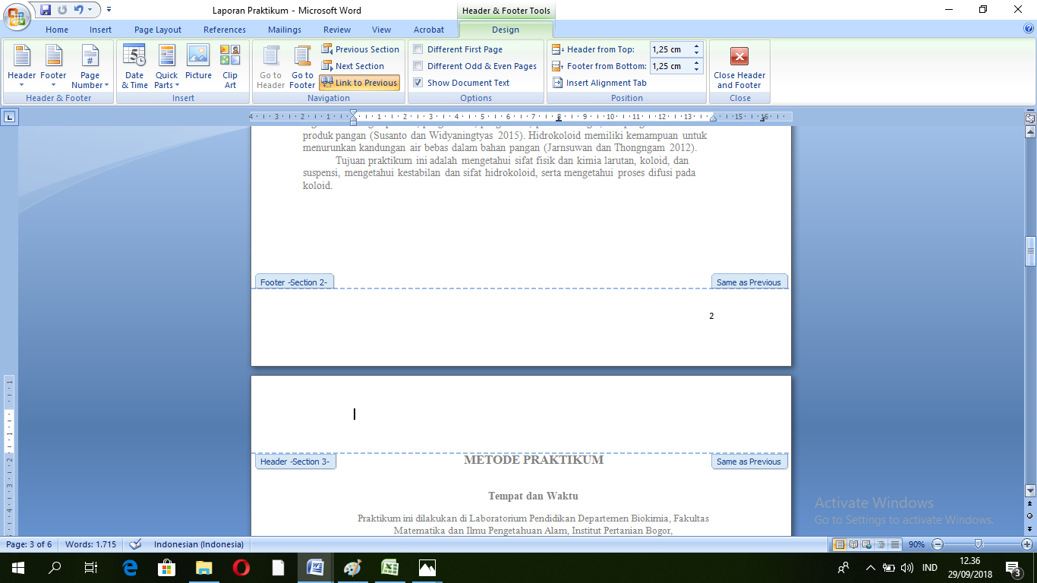This screenshot has width=1037, height=583.
Task: Open Clip Art insert tool
Action: (230, 67)
